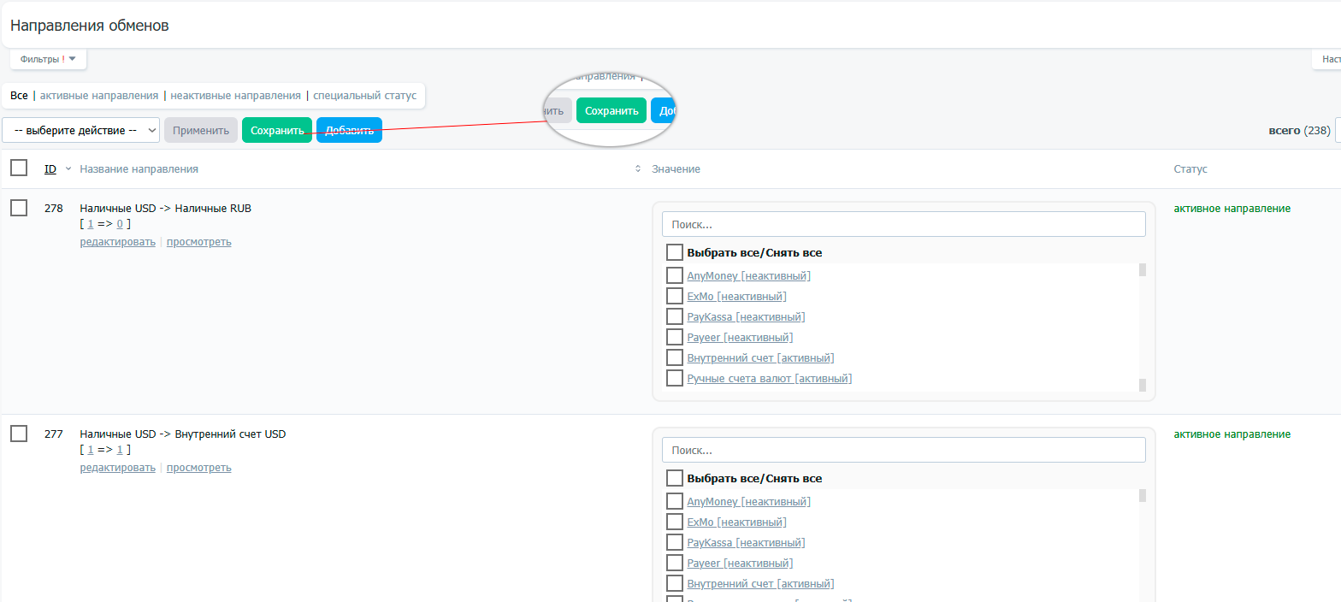The width and height of the screenshot is (1341, 602).
Task: Open 'редактировать' link for direction 278
Action: [x=118, y=242]
